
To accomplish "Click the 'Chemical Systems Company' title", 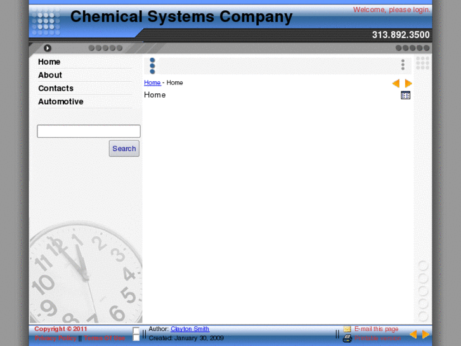I will (x=181, y=17).
